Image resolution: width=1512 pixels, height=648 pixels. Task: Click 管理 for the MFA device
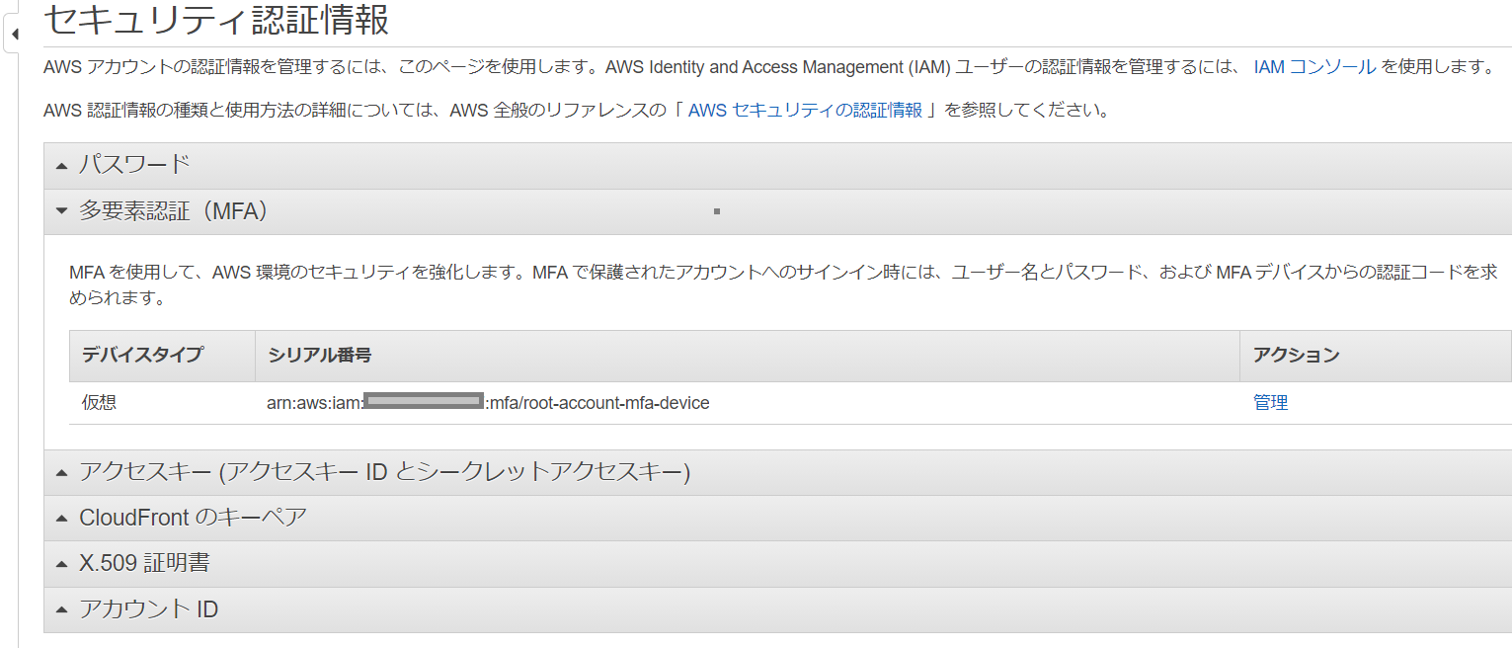(x=1270, y=403)
